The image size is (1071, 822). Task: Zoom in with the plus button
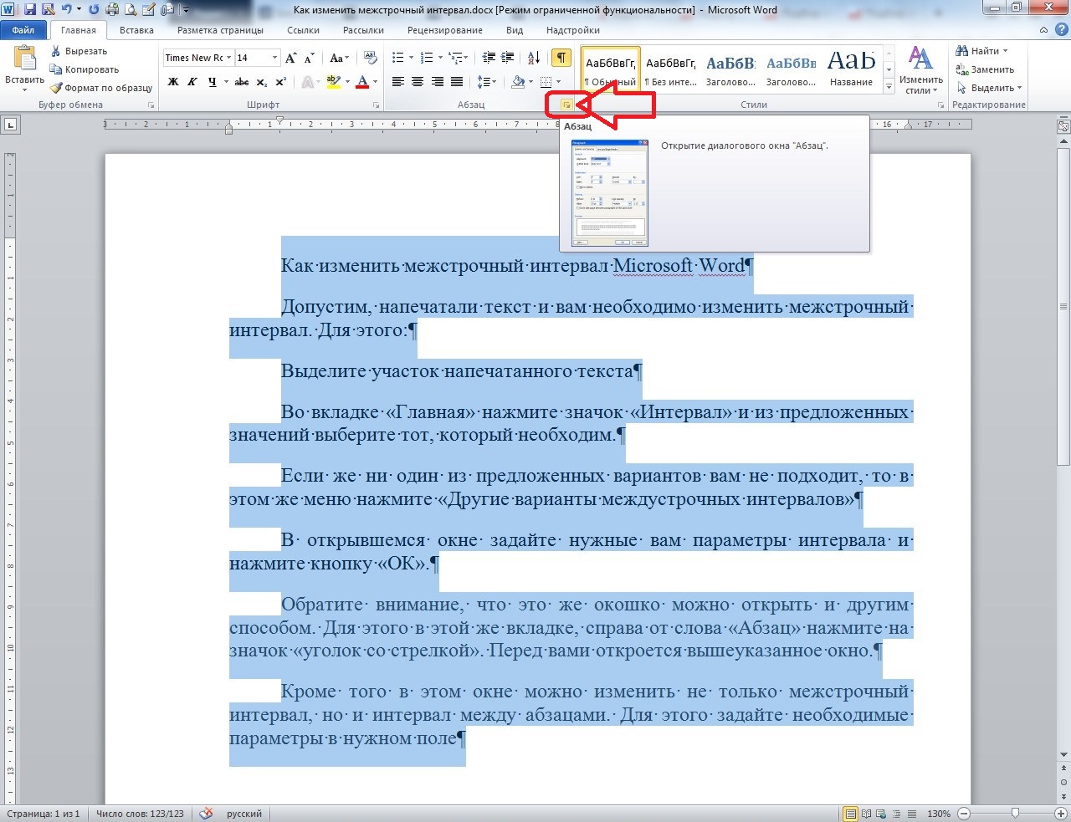point(1062,814)
